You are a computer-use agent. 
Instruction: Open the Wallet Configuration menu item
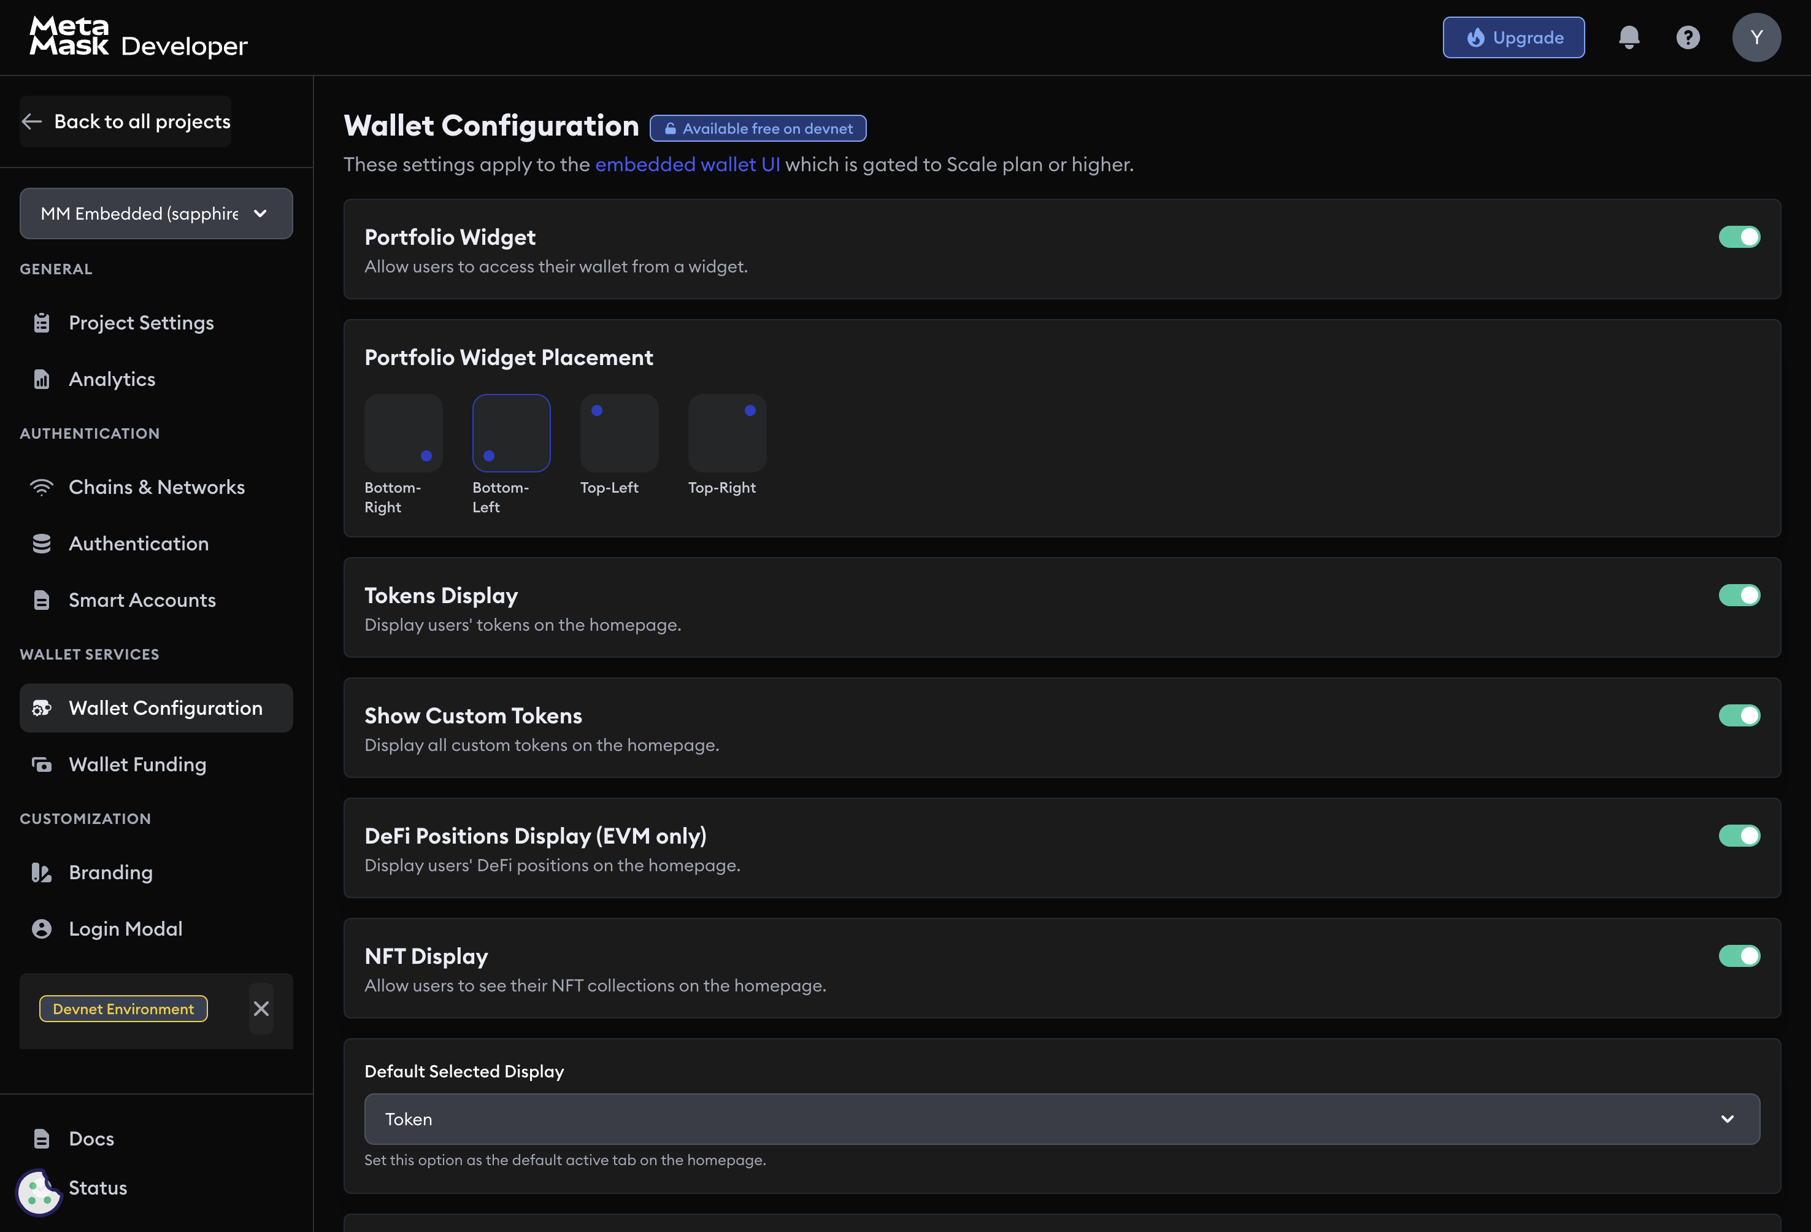tap(156, 707)
